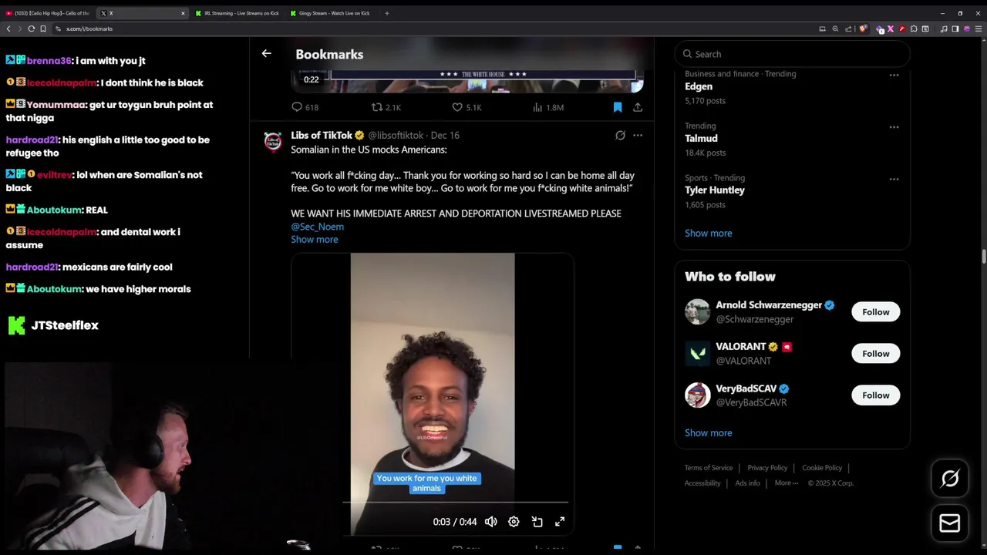This screenshot has height=555, width=987.
Task: Navigate back in browser
Action: tap(8, 29)
